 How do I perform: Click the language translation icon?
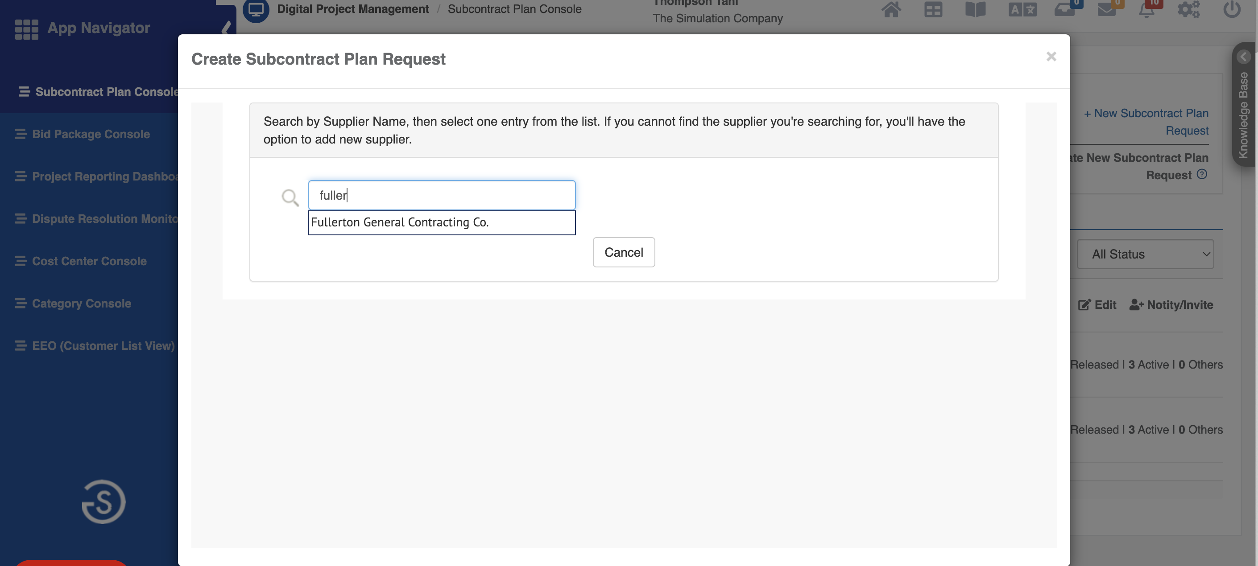point(1022,9)
